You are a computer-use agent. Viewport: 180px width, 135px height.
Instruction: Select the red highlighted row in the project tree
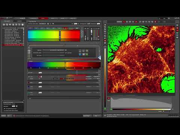pos(13,45)
